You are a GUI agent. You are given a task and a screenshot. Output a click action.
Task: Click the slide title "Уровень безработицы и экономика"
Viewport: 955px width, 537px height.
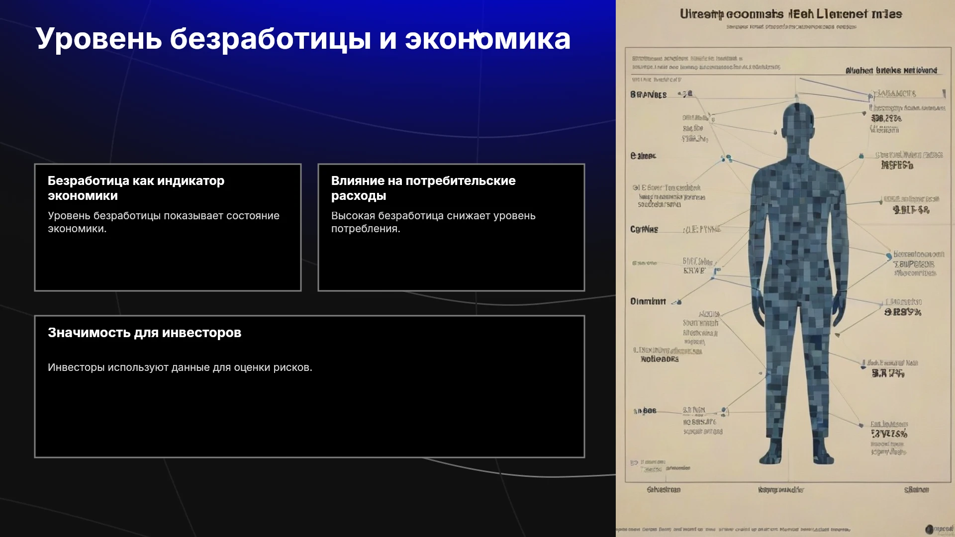(303, 39)
